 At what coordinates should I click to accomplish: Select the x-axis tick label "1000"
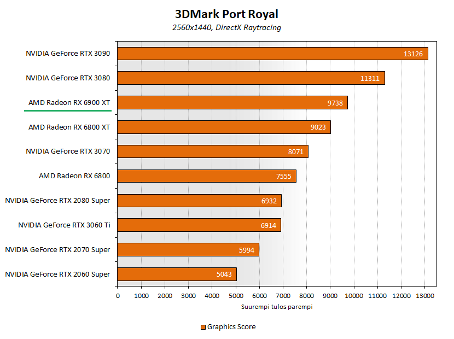click(x=141, y=296)
